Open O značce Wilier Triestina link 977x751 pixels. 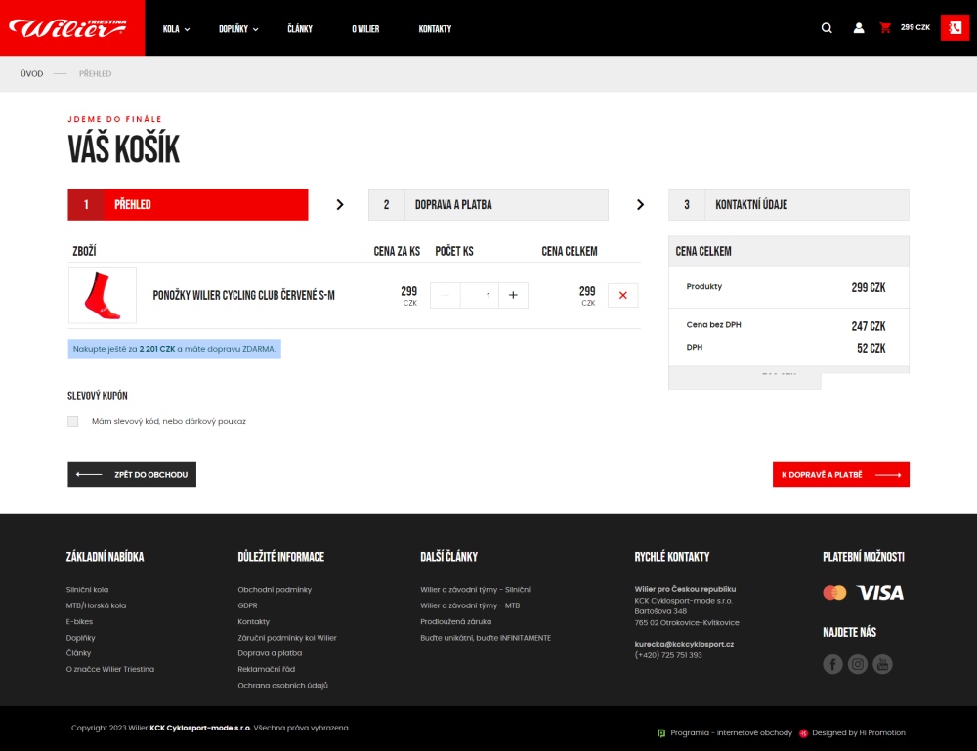tap(110, 669)
